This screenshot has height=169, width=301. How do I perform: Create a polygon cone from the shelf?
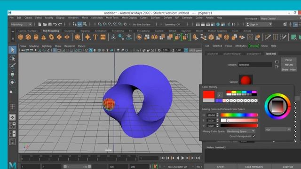pos(44,37)
